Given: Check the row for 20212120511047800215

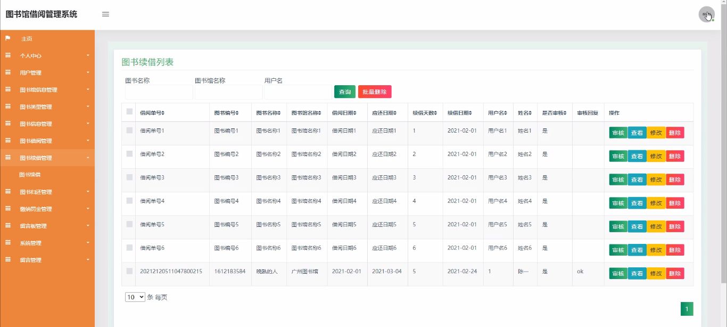Looking at the screenshot, I should pos(129,271).
